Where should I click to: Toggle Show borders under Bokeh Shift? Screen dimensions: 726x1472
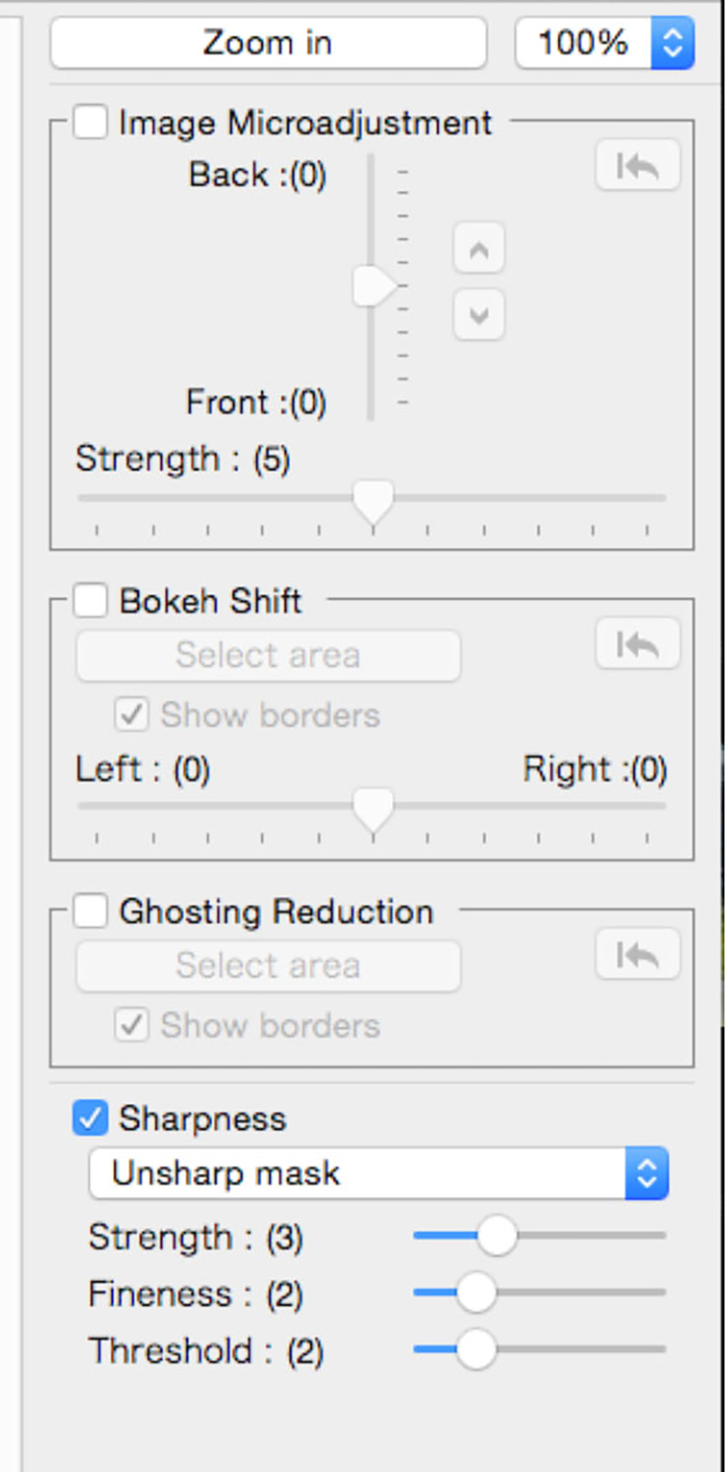[132, 715]
